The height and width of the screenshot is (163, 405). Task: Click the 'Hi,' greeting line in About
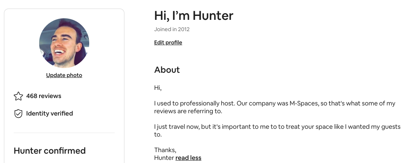point(158,88)
